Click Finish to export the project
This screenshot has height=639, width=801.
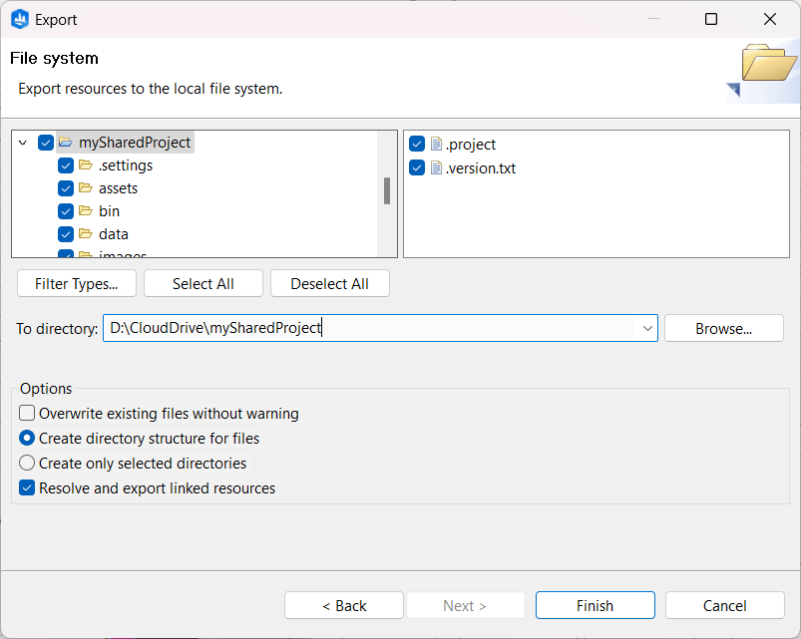click(595, 605)
